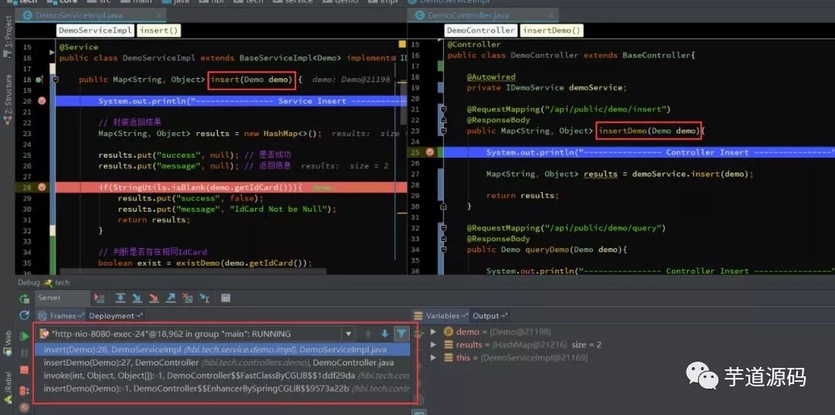Viewport: 835px width, 415px height.
Task: Toggle the breakpoint on line 28
Action: [x=42, y=187]
